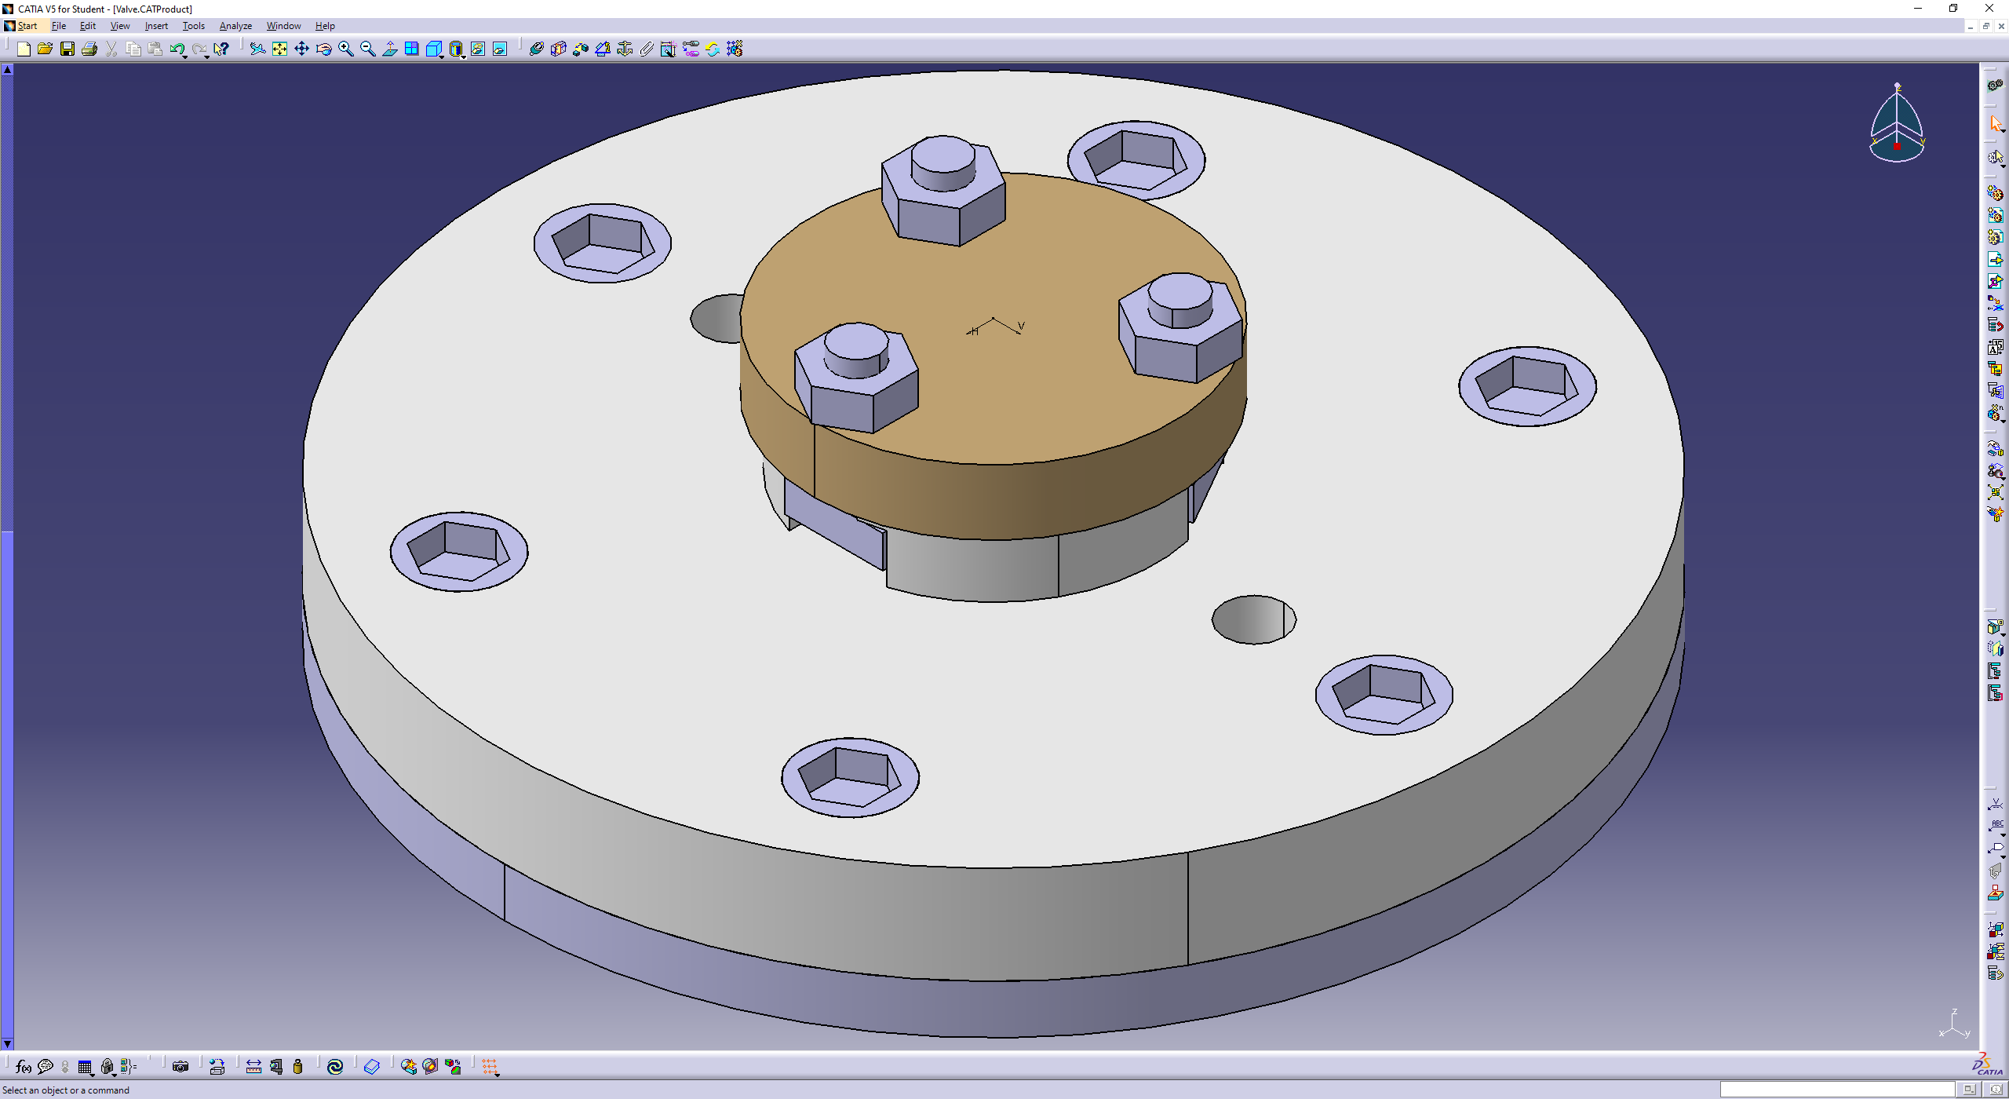Screen dimensions: 2009x1099
Task: Toggle Swap Visible Space view
Action: (x=500, y=49)
